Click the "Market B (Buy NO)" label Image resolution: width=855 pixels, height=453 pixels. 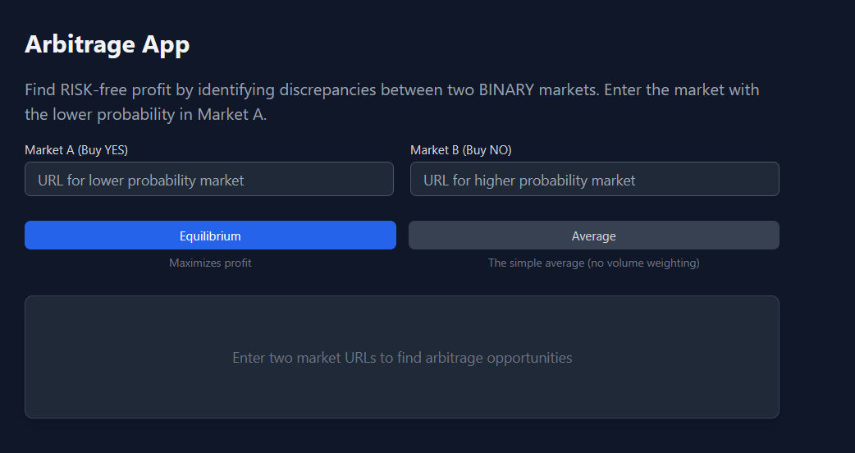coord(461,150)
